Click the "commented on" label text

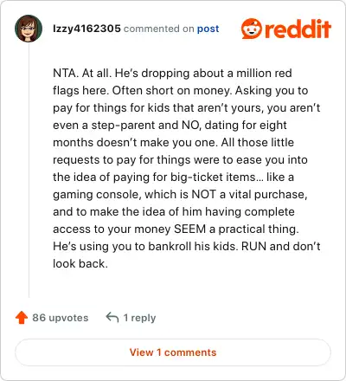point(158,29)
